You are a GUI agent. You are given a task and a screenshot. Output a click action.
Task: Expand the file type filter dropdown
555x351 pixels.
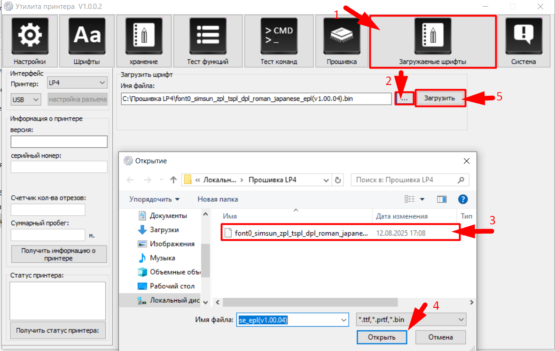coord(411,320)
